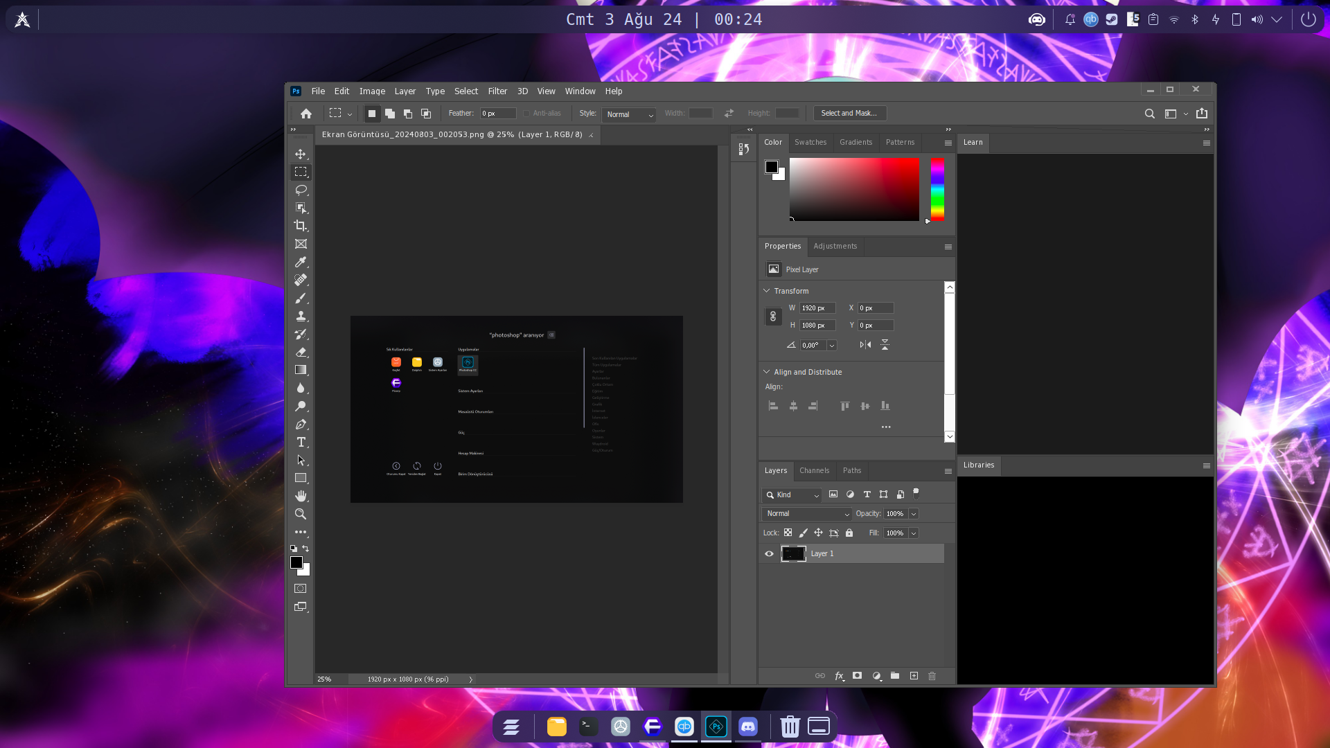This screenshot has height=748, width=1330.
Task: Open the layer blend mode dropdown
Action: (806, 514)
